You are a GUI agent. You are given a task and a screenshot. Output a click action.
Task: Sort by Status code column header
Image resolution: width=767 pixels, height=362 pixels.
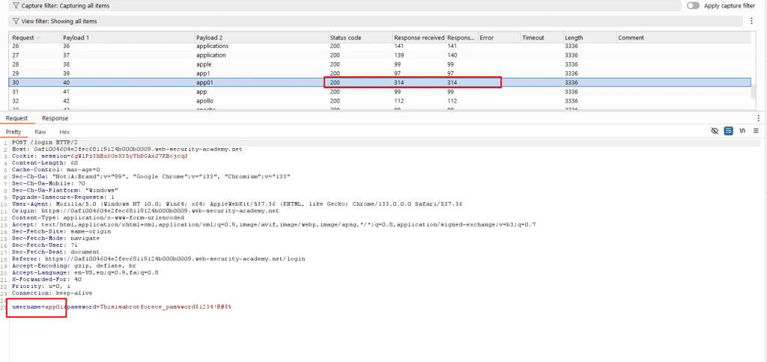(345, 37)
